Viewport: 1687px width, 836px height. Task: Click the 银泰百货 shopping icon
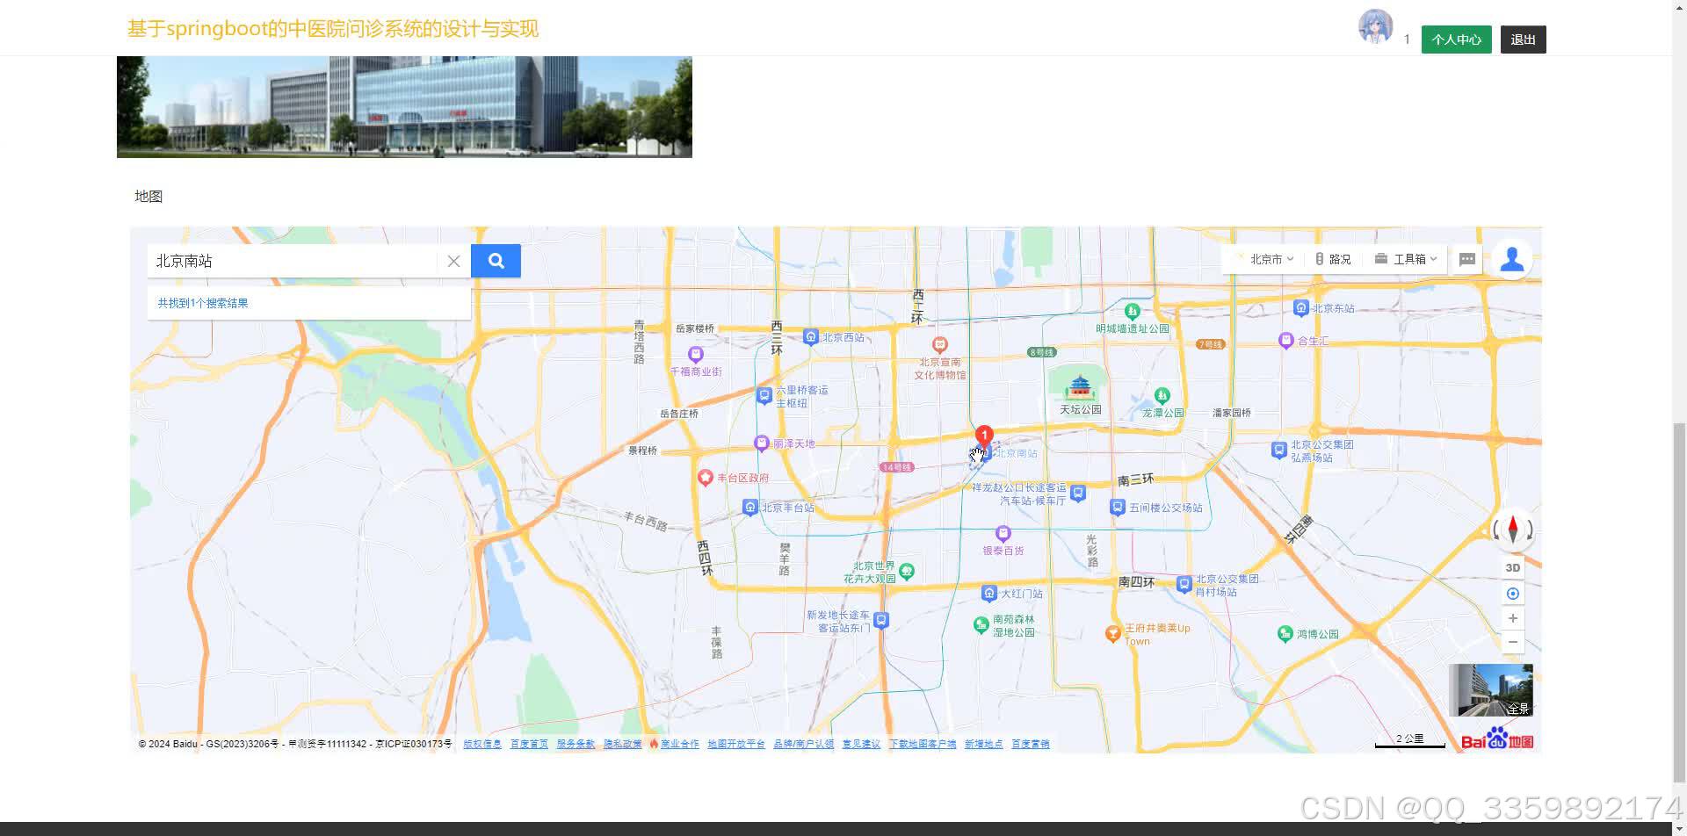coord(1003,534)
